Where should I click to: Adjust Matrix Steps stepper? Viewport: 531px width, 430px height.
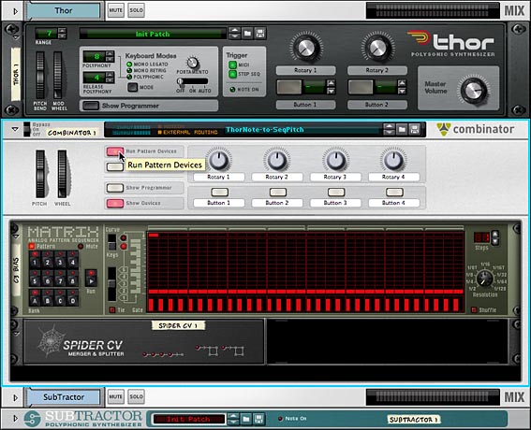coord(495,237)
